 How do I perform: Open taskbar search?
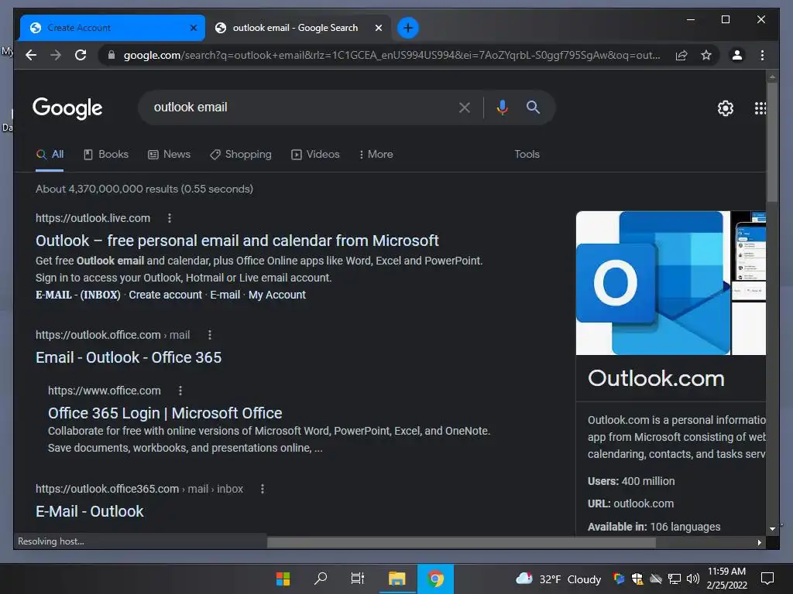click(320, 579)
